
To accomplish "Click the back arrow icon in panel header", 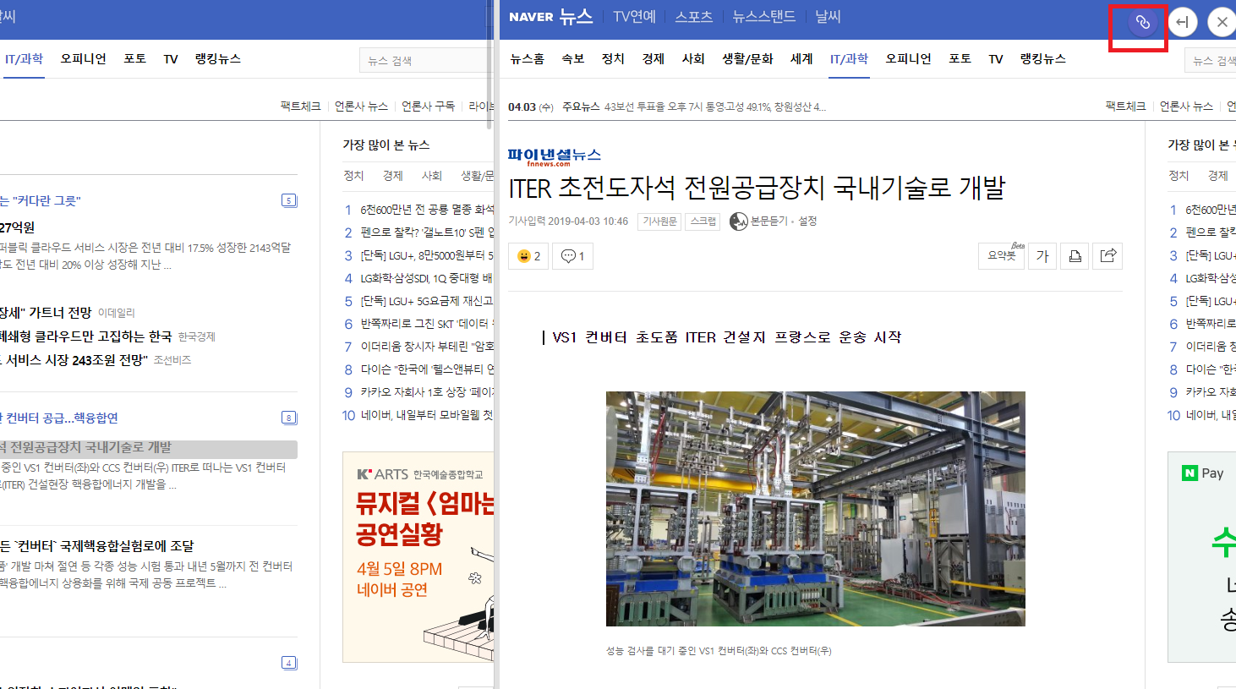I will (1183, 22).
